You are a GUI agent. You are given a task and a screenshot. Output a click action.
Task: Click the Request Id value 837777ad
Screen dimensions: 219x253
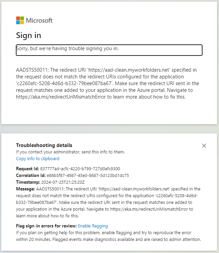80,169
